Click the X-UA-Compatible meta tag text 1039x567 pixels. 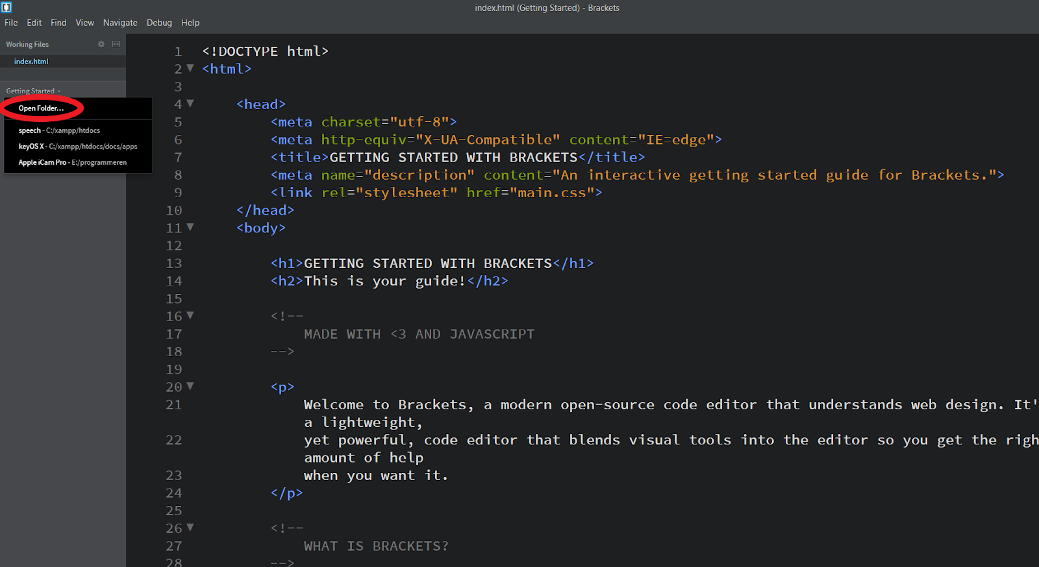[496, 139]
